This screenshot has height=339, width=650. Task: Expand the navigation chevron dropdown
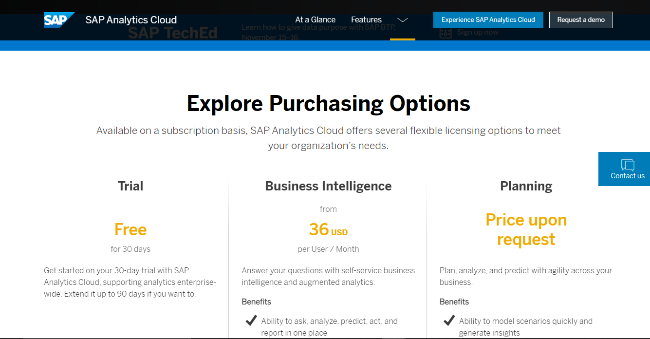402,20
